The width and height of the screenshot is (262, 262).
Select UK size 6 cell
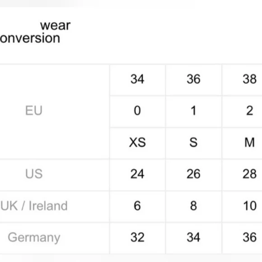137,206
